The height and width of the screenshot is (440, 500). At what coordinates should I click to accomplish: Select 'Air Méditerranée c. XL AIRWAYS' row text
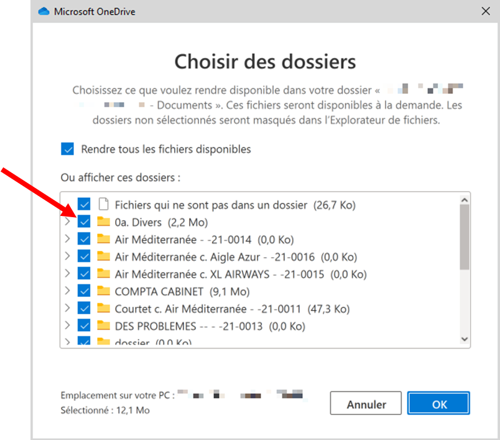click(x=241, y=274)
